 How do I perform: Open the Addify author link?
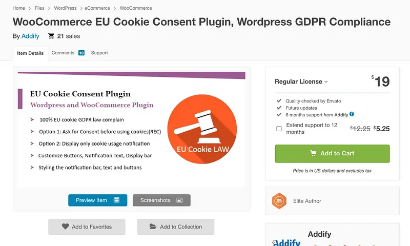click(x=30, y=36)
